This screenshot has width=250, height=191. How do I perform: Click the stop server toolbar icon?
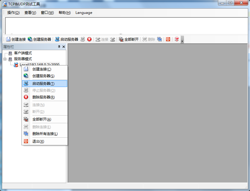pyautogui.click(x=83, y=39)
